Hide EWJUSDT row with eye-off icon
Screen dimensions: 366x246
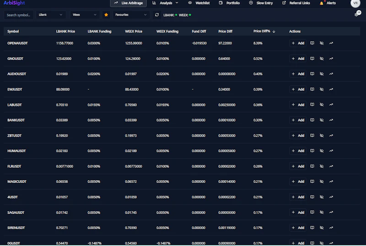pos(322,89)
